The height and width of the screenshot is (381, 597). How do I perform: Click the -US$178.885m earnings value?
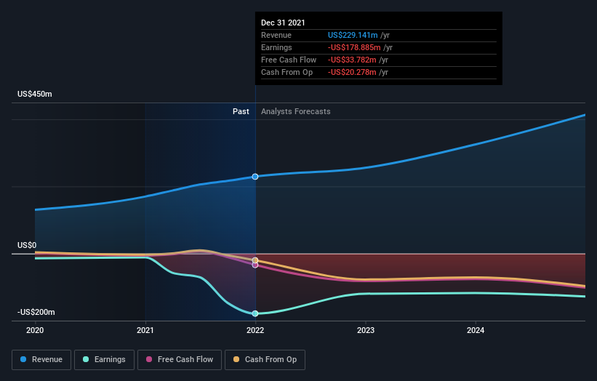pos(354,47)
